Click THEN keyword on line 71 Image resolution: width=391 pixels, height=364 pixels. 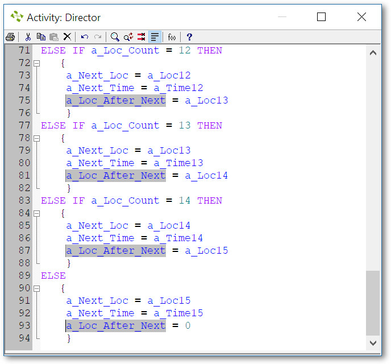coord(210,51)
